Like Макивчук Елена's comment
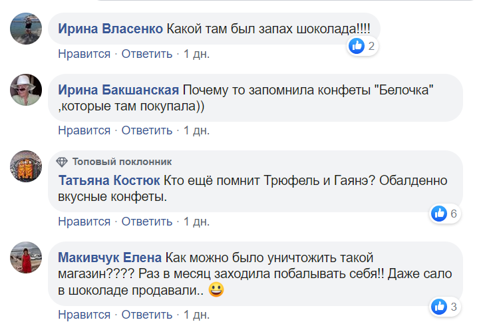 tap(84, 314)
